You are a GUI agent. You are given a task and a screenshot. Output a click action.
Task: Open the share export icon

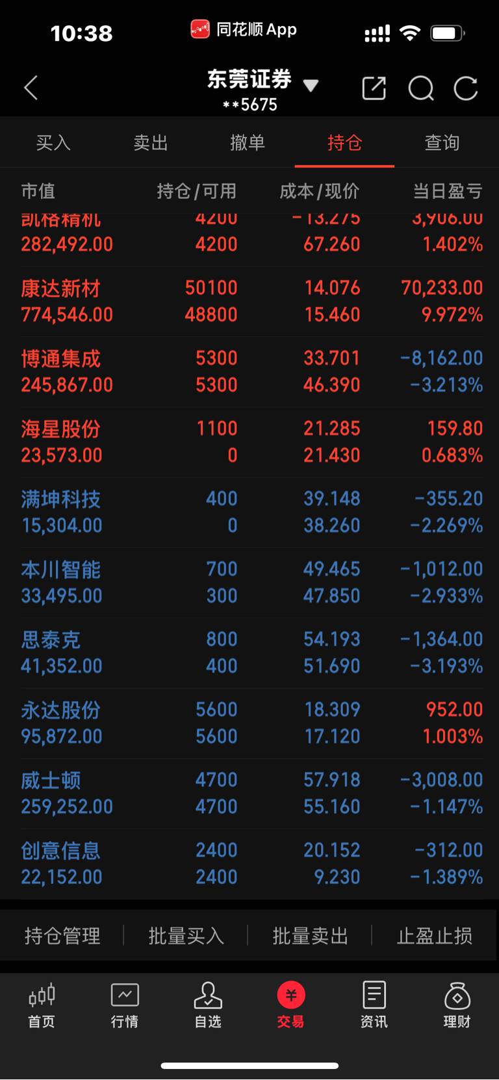pos(374,88)
